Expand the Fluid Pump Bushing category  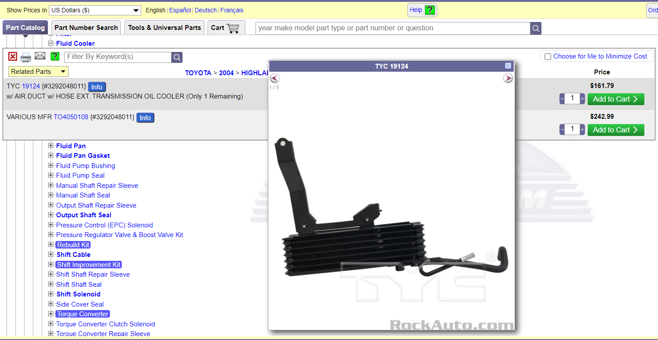click(x=51, y=166)
